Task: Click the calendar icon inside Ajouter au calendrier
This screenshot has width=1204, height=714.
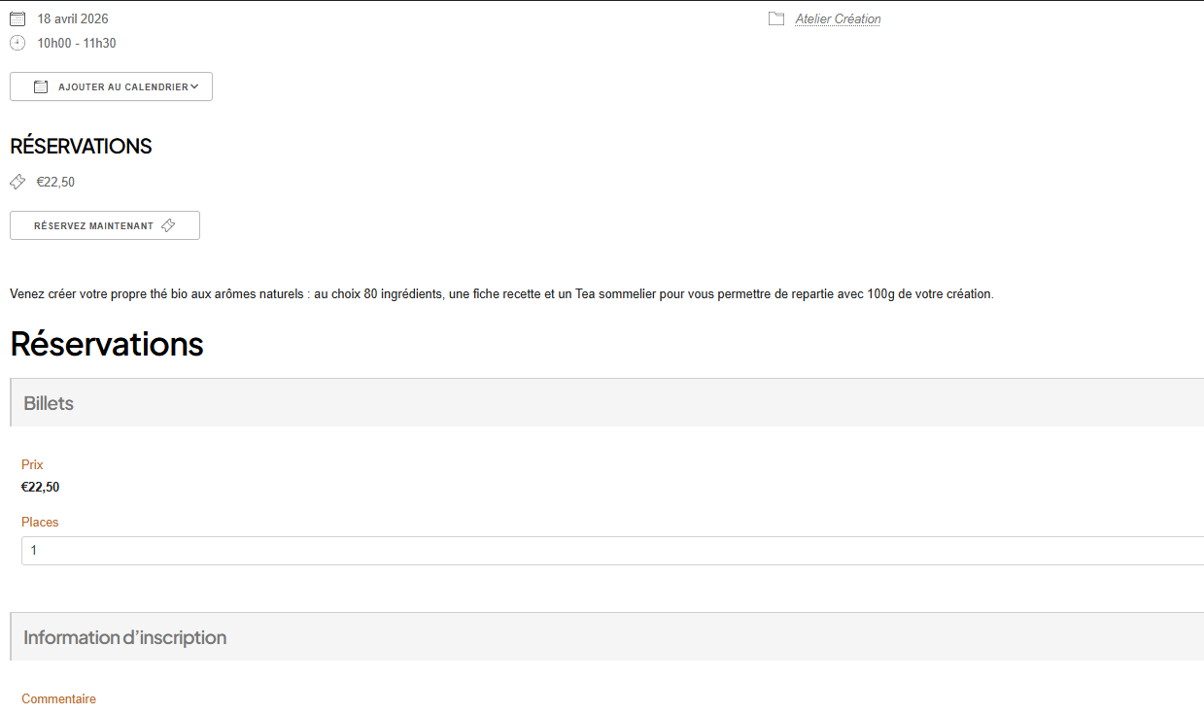Action: point(41,86)
